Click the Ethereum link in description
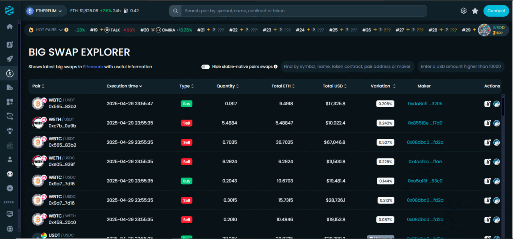The image size is (513, 239). click(x=93, y=67)
